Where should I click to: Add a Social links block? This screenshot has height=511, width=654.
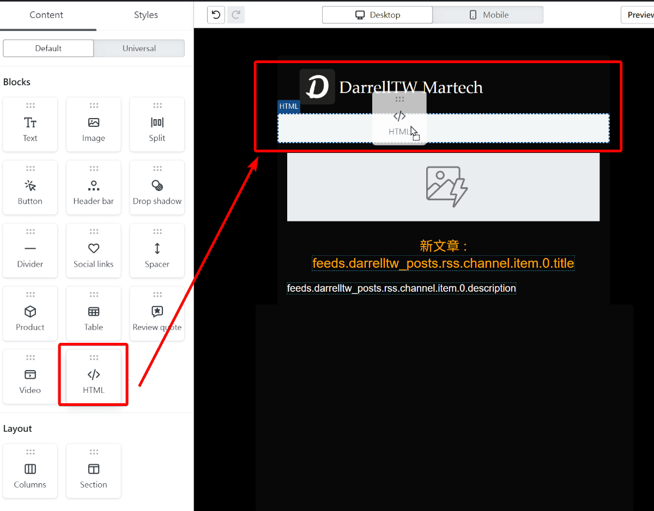pyautogui.click(x=93, y=250)
